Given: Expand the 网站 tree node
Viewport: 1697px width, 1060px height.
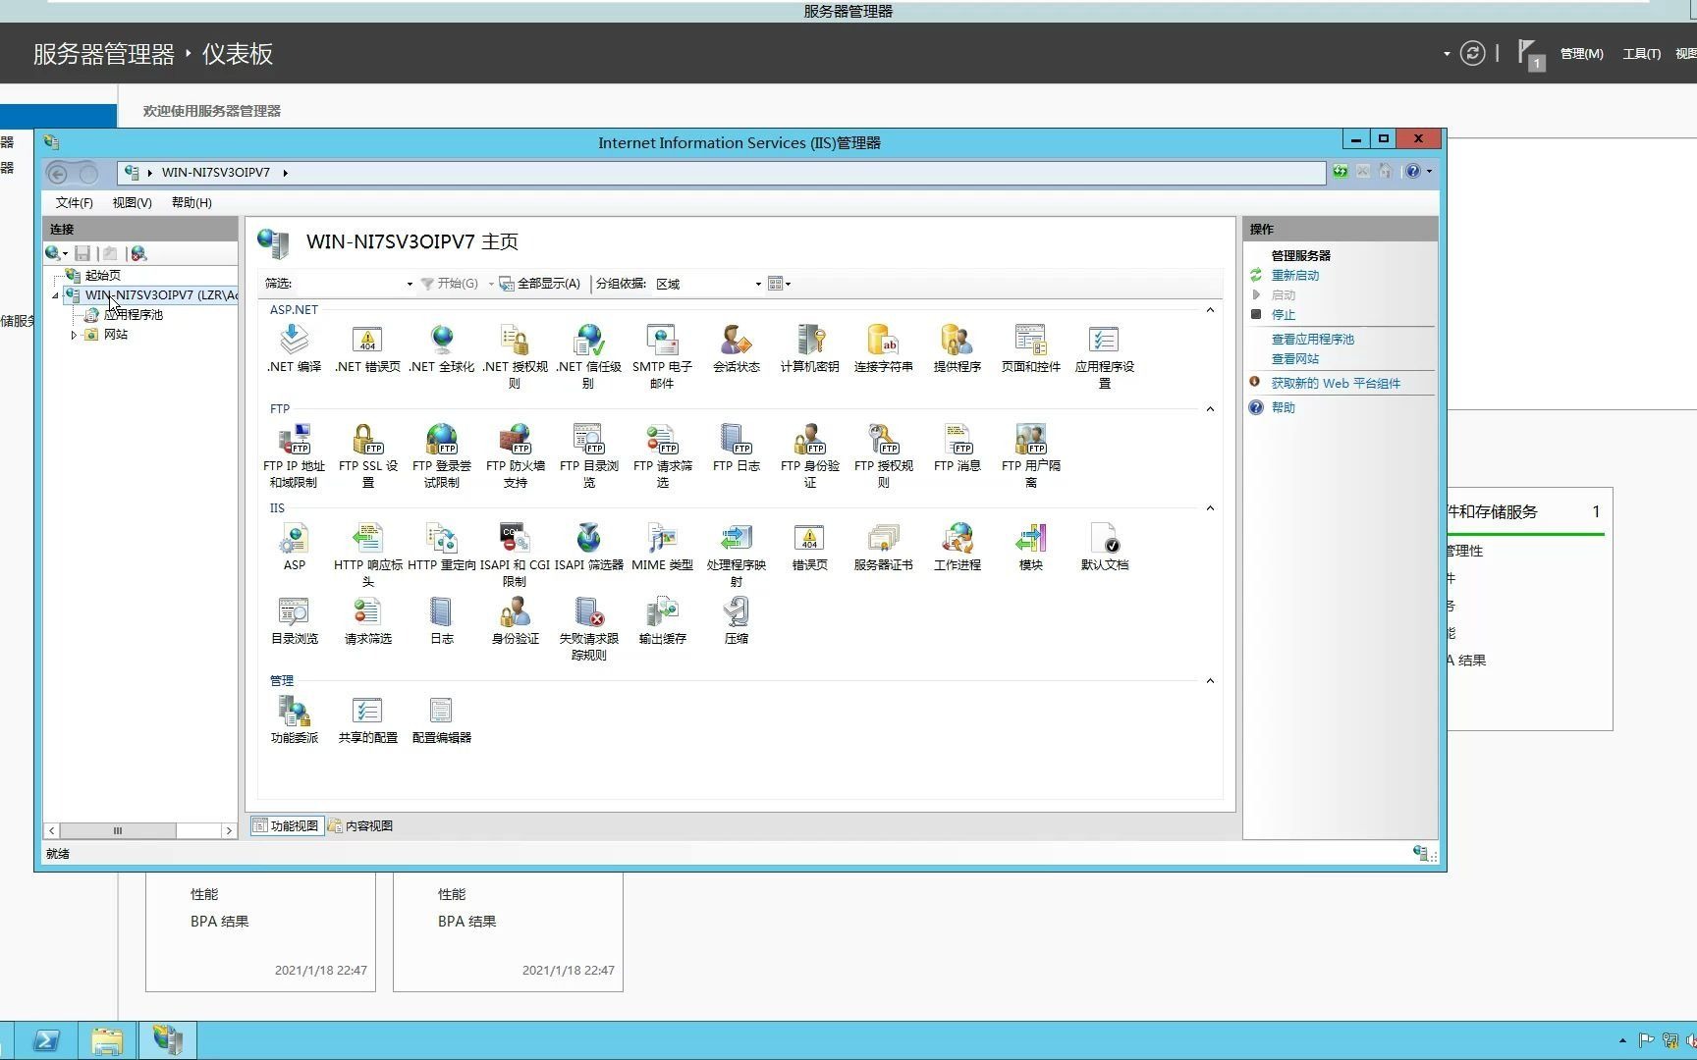Looking at the screenshot, I should point(74,335).
